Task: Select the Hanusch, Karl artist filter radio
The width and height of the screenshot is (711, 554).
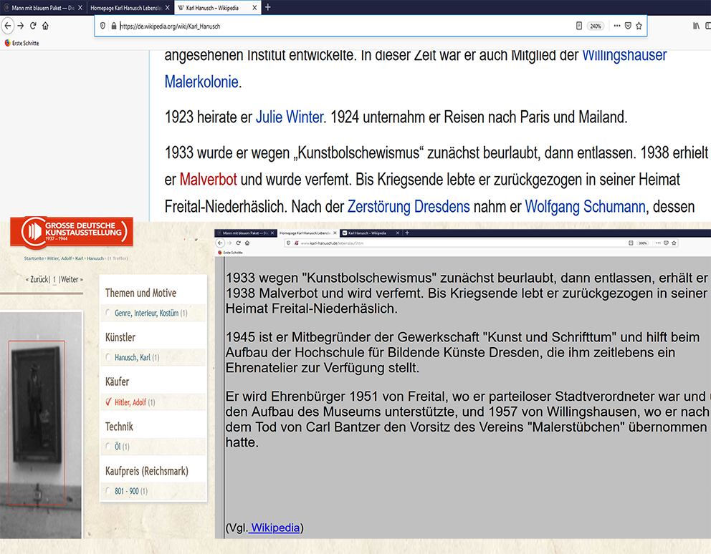Action: [x=109, y=358]
